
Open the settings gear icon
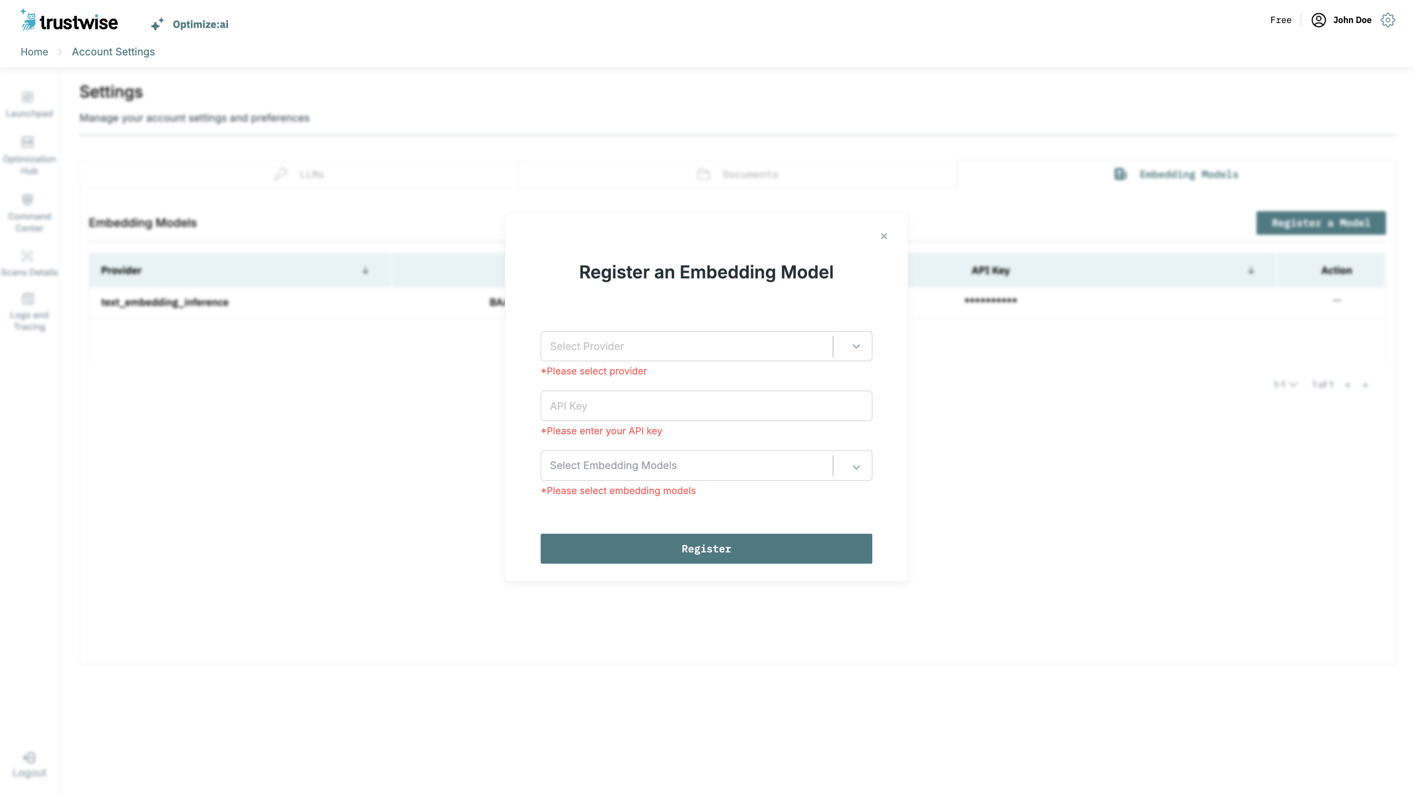[x=1388, y=20]
